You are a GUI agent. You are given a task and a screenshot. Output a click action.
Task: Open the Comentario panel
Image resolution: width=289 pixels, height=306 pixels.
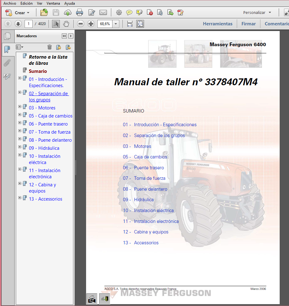coord(277,24)
